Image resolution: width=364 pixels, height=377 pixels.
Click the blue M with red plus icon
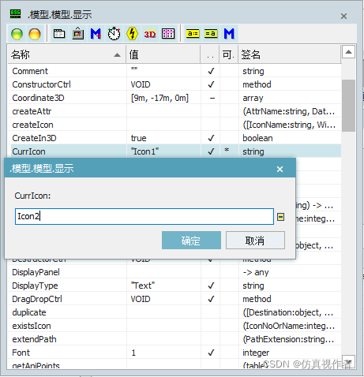pos(96,34)
